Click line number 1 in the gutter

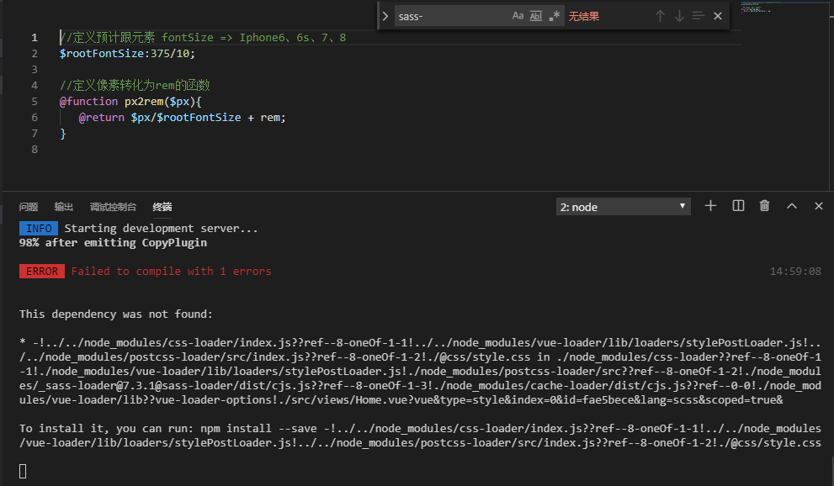coord(35,37)
